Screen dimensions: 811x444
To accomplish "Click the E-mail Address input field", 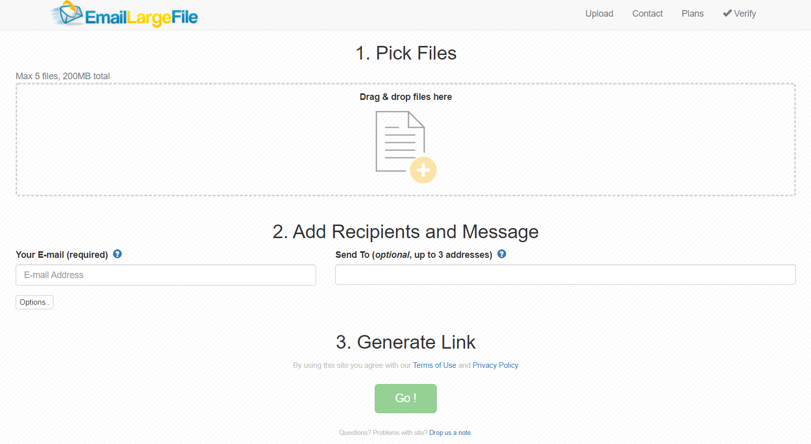I will (166, 275).
